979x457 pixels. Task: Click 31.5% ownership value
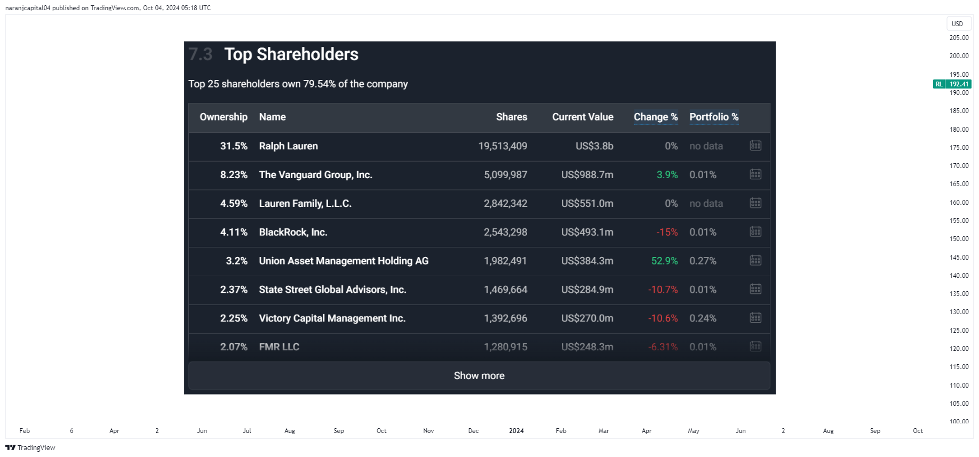tap(234, 146)
